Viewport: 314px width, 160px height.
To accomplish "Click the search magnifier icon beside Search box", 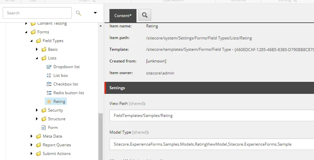I will (x=78, y=13).
